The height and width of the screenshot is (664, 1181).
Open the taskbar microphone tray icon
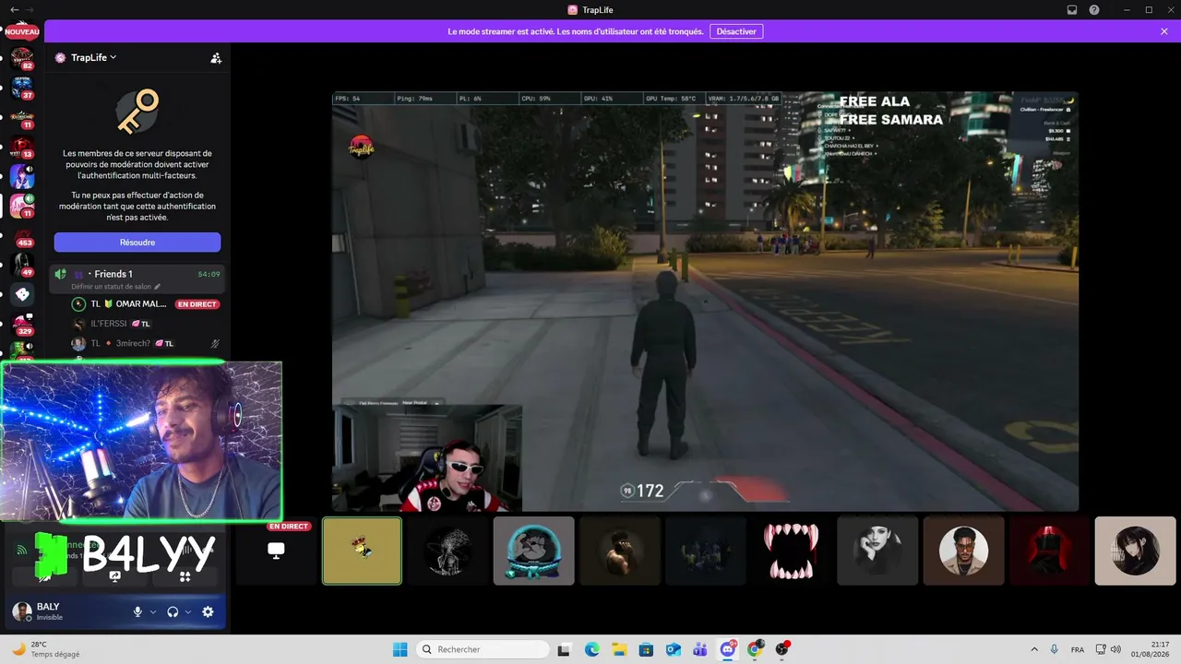pos(1055,649)
